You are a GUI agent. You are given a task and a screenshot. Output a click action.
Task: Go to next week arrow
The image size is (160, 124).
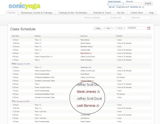pos(124,28)
